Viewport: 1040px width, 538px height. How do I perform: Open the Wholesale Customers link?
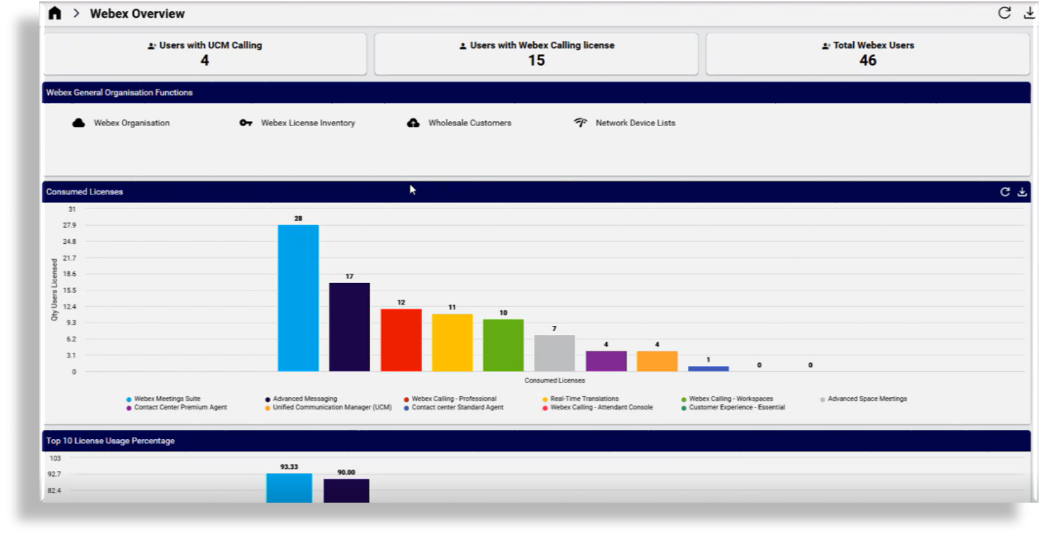click(x=470, y=123)
